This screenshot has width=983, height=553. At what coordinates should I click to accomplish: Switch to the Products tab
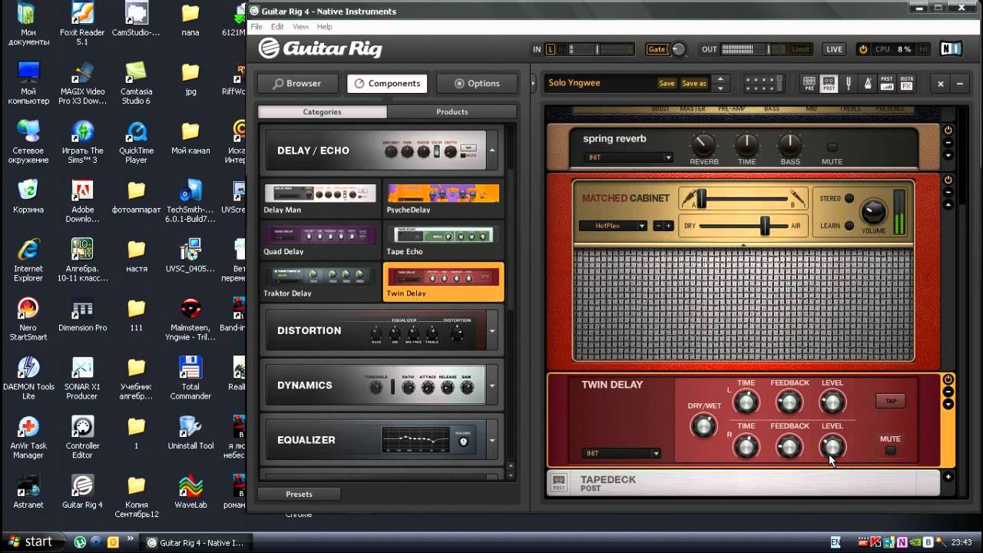click(x=452, y=112)
